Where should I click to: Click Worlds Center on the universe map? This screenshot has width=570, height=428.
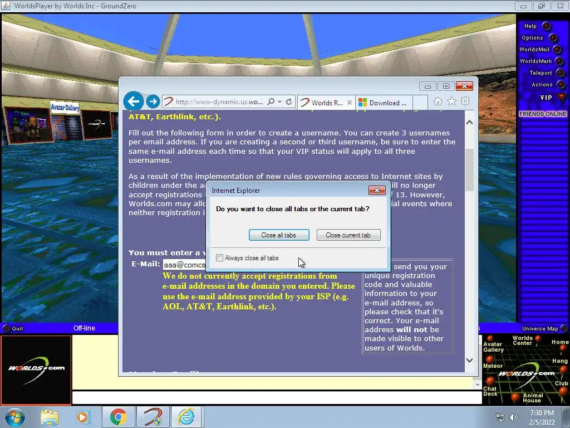click(x=526, y=341)
